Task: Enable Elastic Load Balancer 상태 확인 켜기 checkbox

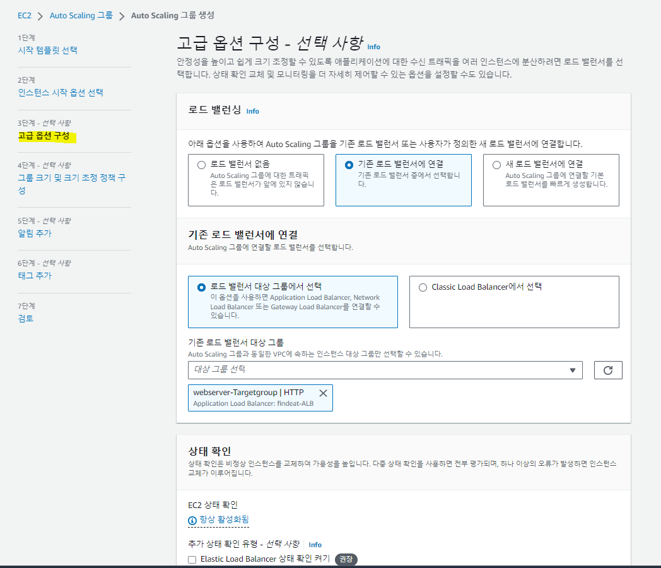Action: [x=192, y=560]
